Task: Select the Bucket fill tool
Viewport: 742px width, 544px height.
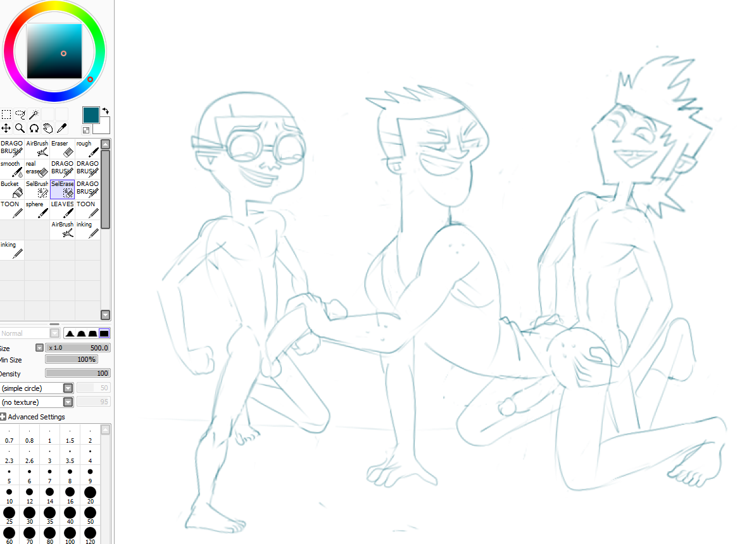Action: (x=12, y=189)
